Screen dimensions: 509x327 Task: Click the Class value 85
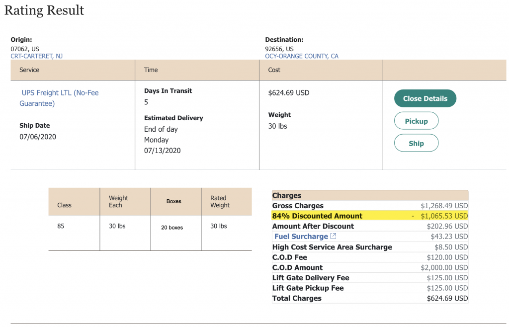pyautogui.click(x=61, y=226)
